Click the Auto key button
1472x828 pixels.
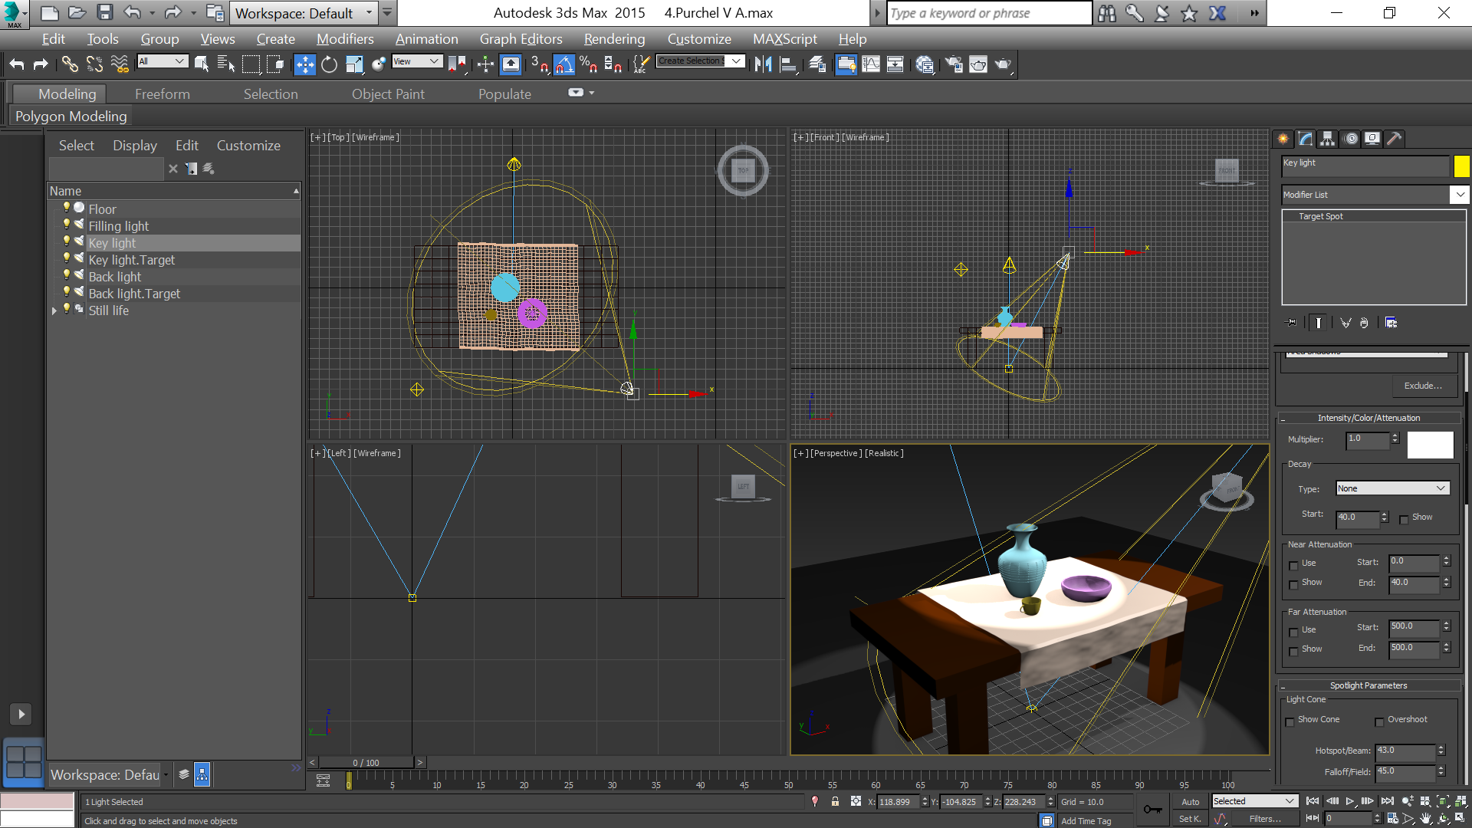tap(1190, 802)
